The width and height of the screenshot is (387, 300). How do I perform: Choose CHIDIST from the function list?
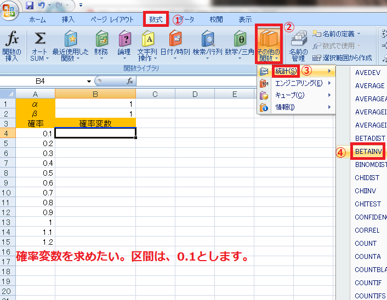click(x=367, y=177)
